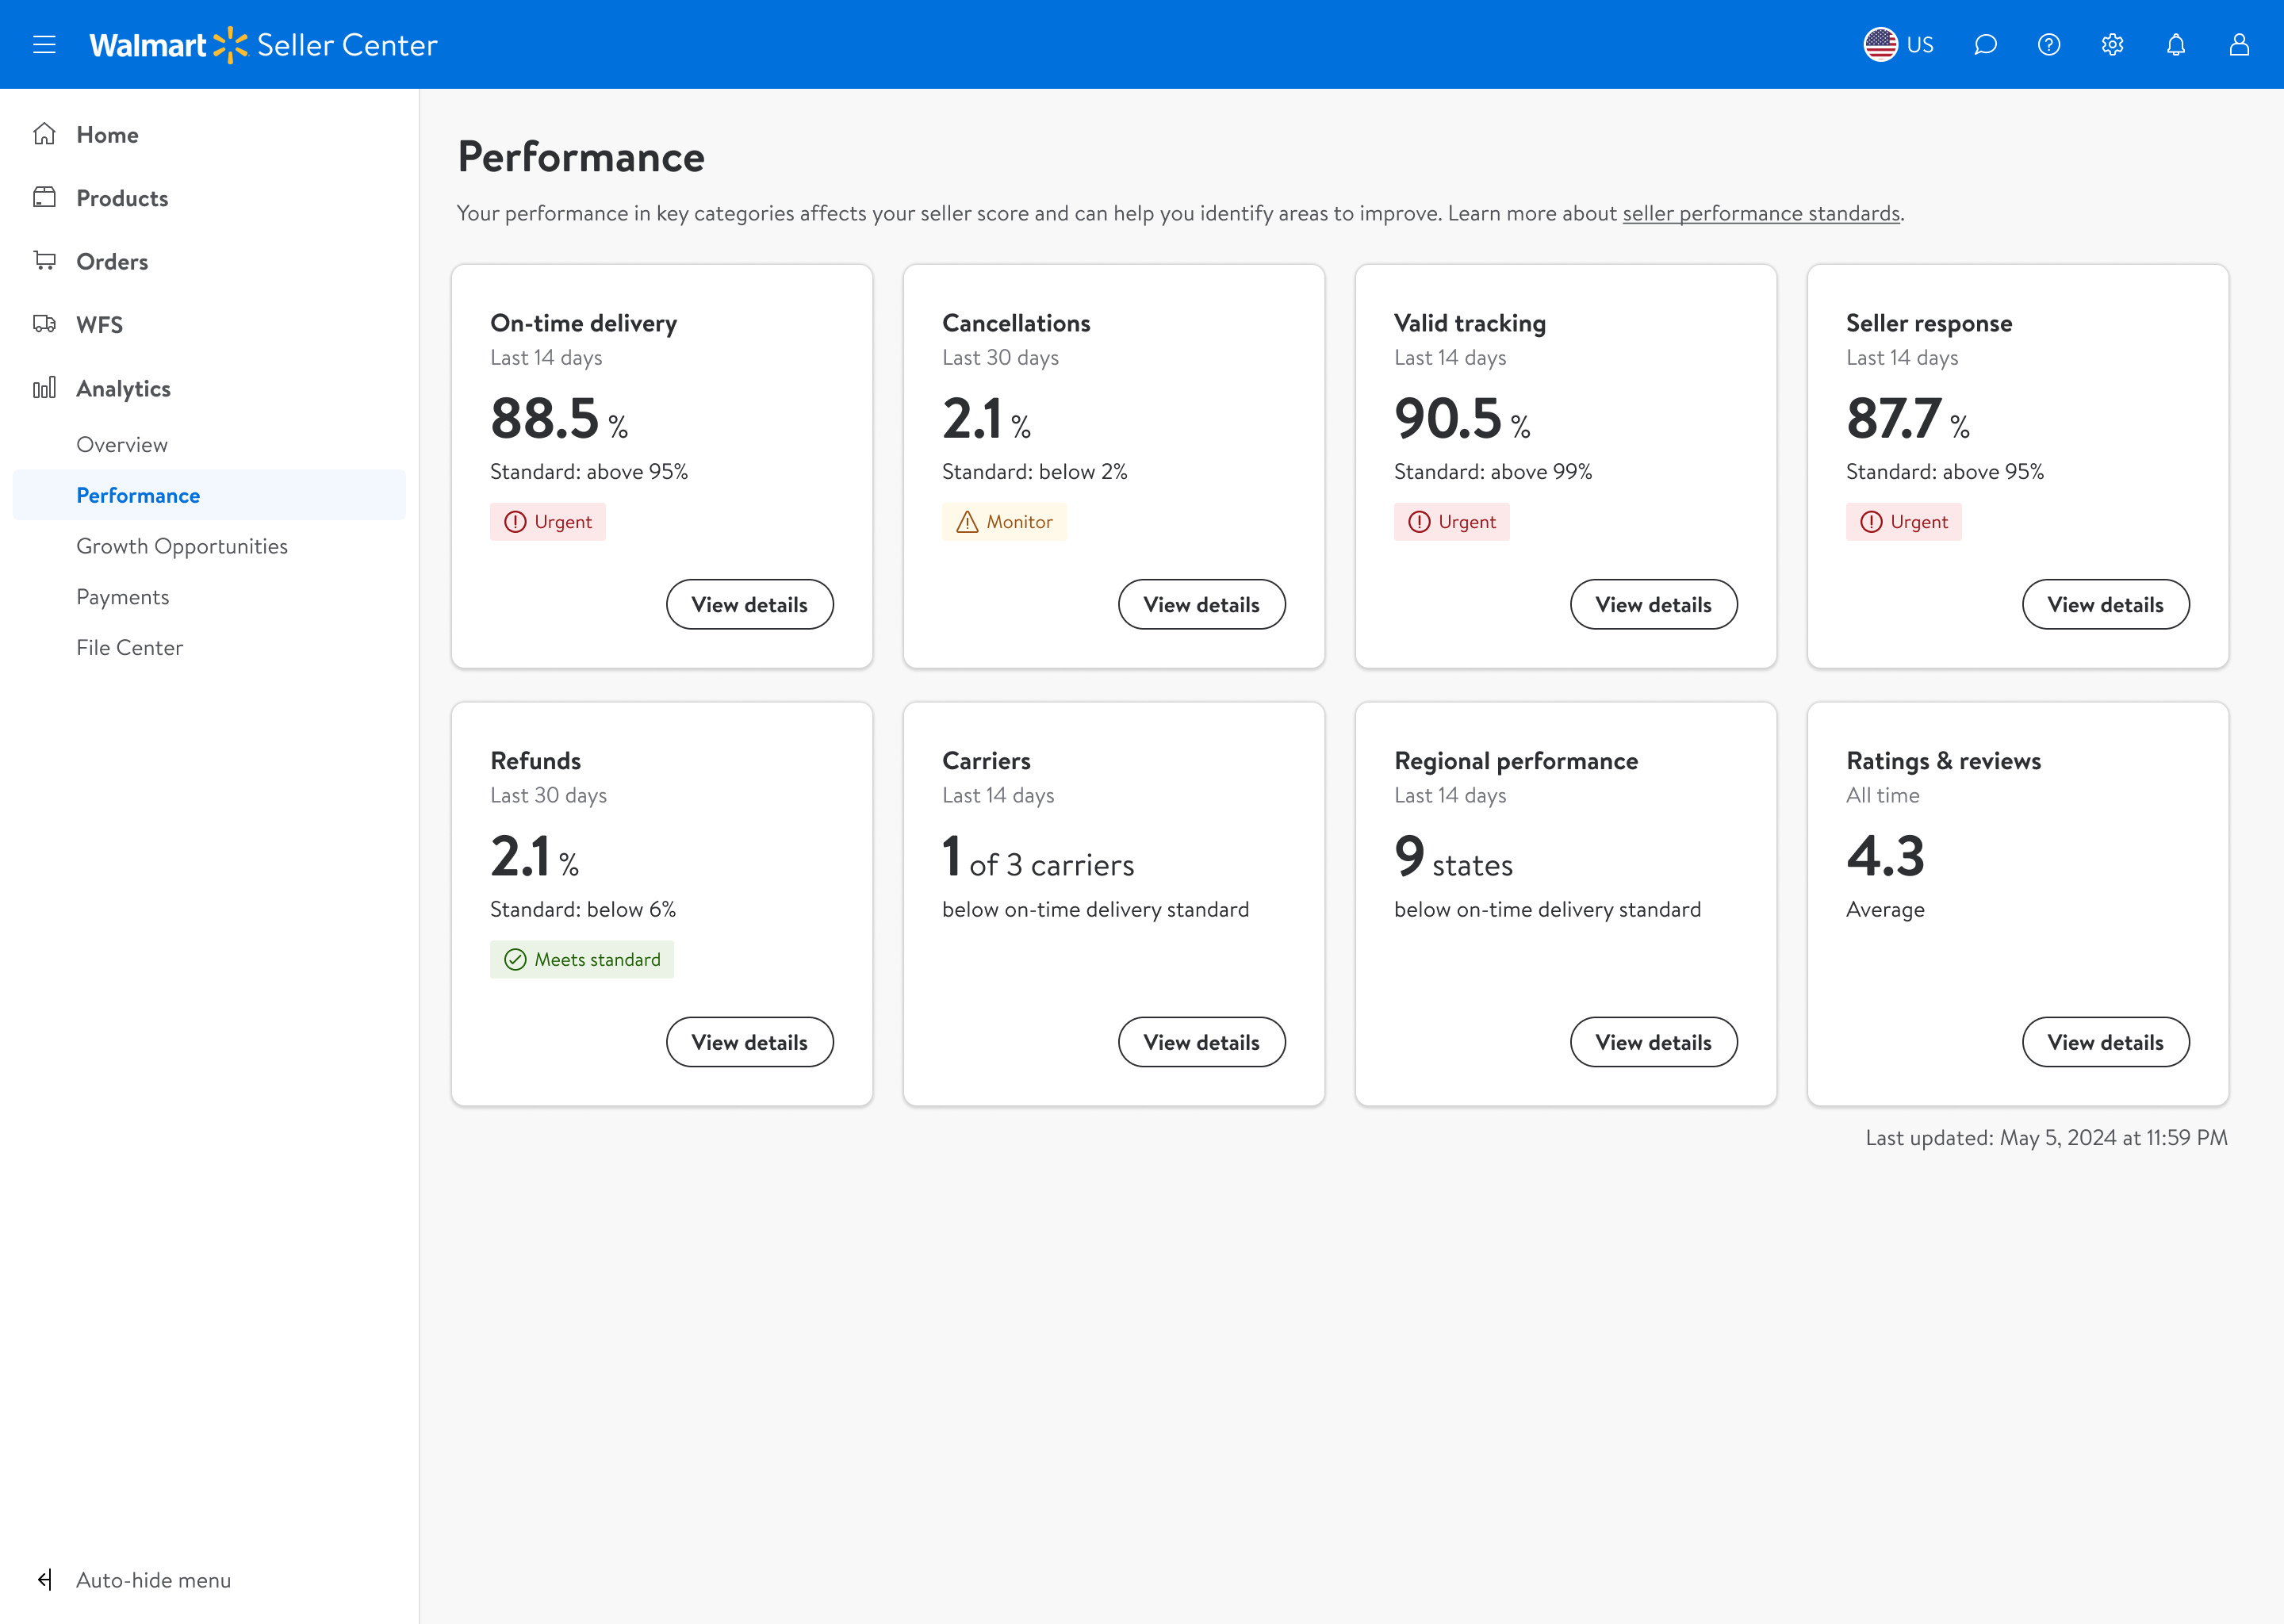Collapse the Analytics sidebar section

pos(123,389)
